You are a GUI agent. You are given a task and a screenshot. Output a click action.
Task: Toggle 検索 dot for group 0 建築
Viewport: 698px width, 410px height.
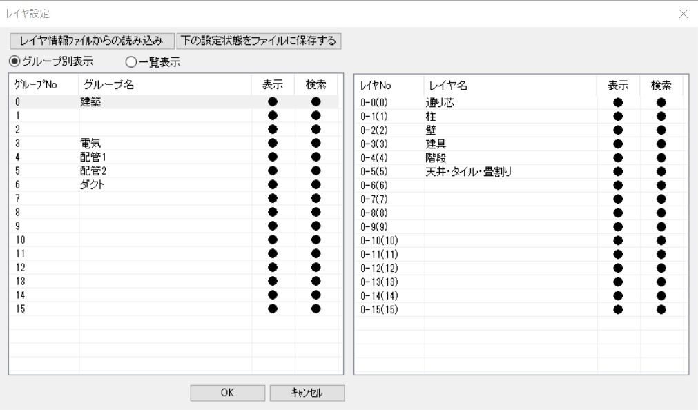coord(316,101)
